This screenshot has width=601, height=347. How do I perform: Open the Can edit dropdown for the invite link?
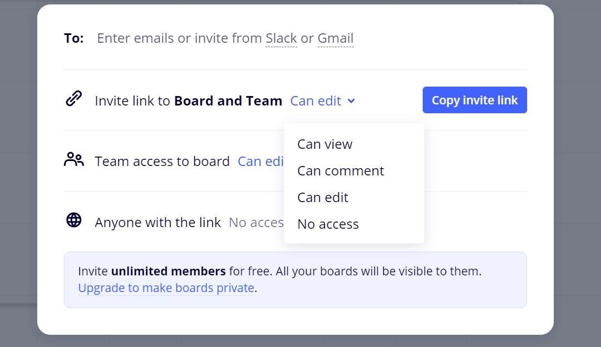click(x=322, y=100)
